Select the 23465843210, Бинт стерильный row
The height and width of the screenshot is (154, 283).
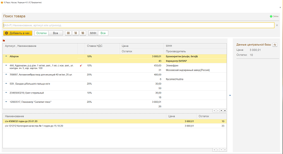(x=114, y=95)
